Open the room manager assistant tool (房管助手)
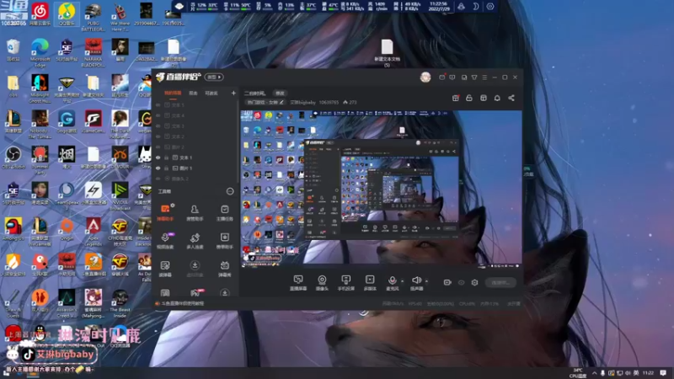Screen dimensions: 674x379 (195, 212)
